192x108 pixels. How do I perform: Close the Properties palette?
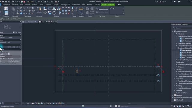tap(20, 22)
